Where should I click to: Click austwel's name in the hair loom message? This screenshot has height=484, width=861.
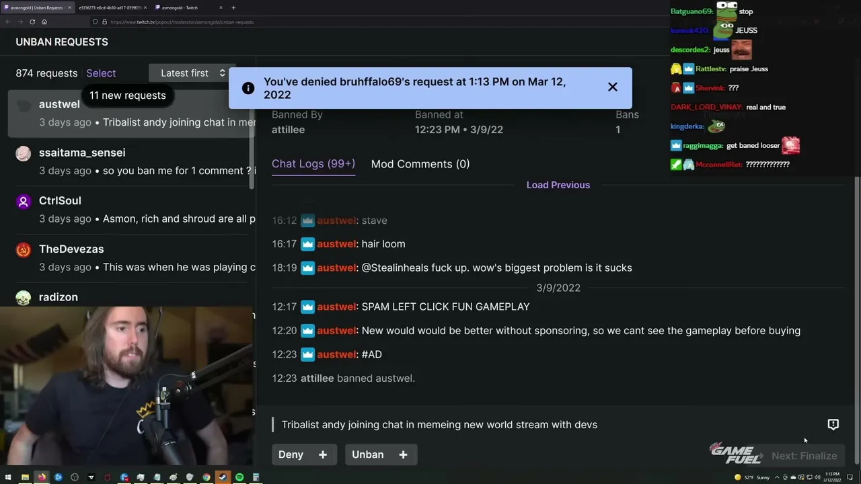click(336, 244)
